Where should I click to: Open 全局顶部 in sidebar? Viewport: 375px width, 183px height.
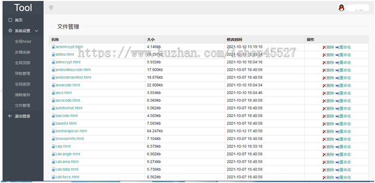pyautogui.click(x=23, y=63)
